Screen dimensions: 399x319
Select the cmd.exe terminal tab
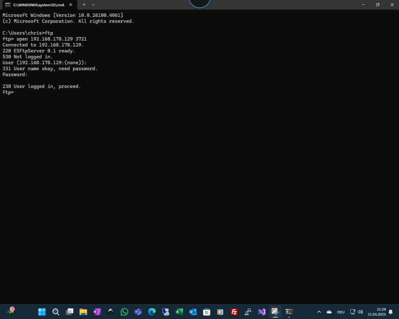[39, 5]
